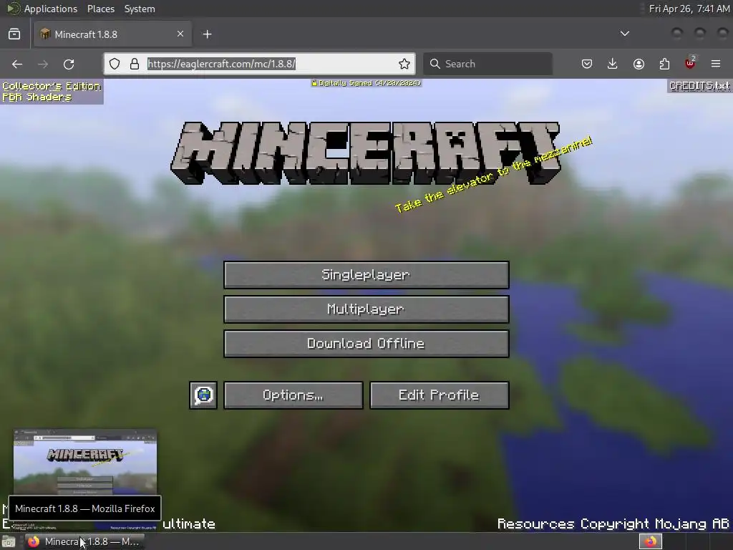This screenshot has height=550, width=733.
Task: Click the Minecraft Firefox taskbar window button
Action: tap(84, 541)
